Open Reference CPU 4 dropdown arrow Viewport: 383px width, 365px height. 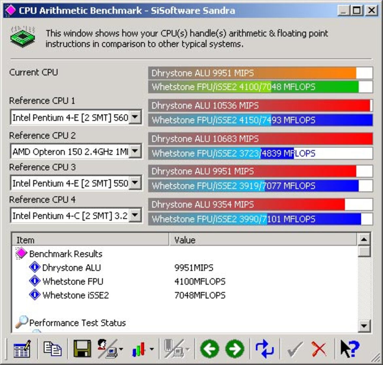(x=135, y=215)
